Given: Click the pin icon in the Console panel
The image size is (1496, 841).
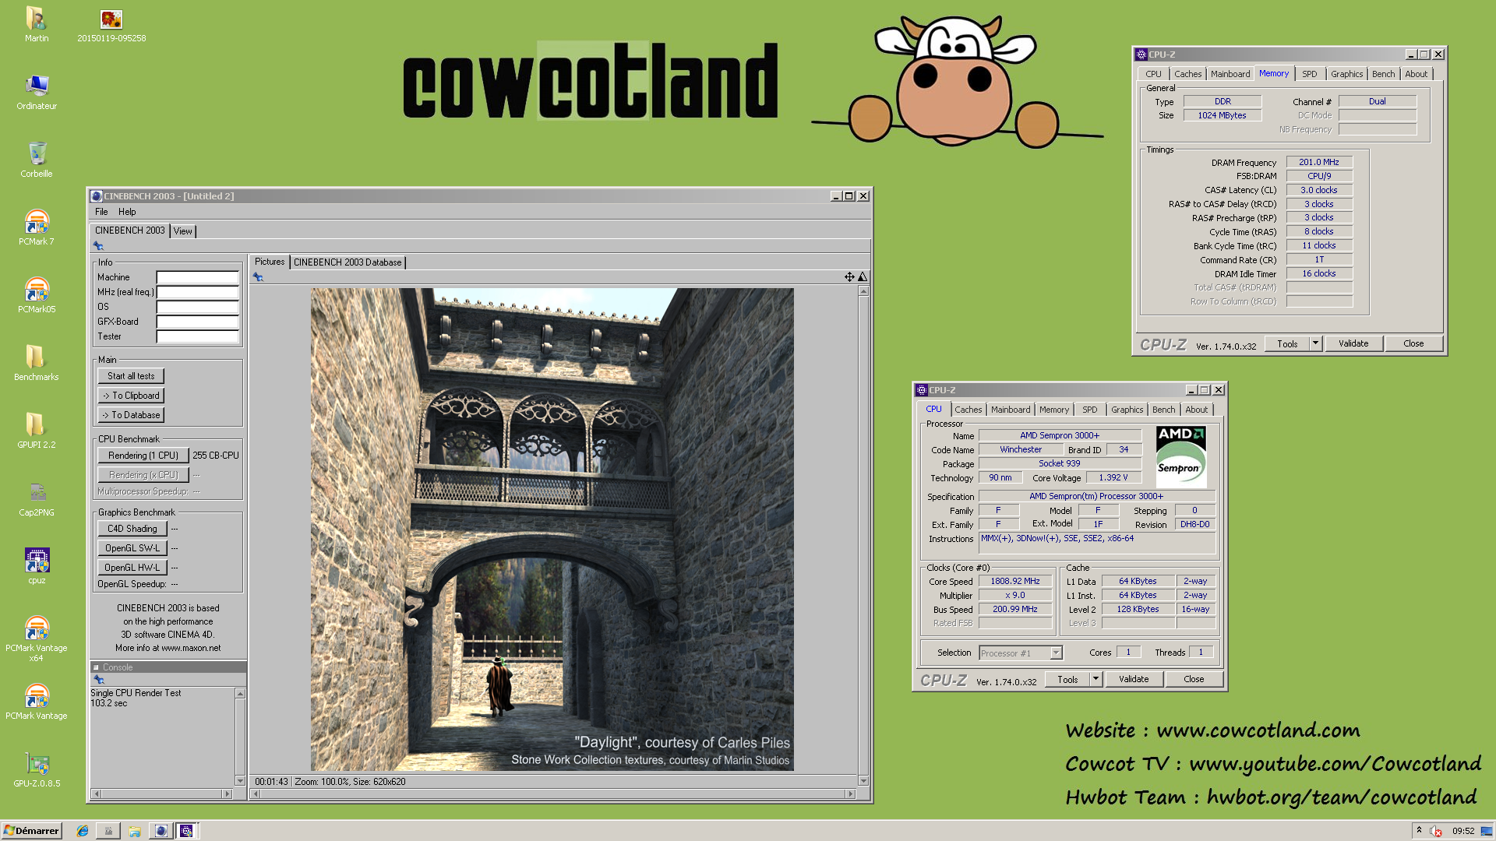Looking at the screenshot, I should click(x=99, y=680).
